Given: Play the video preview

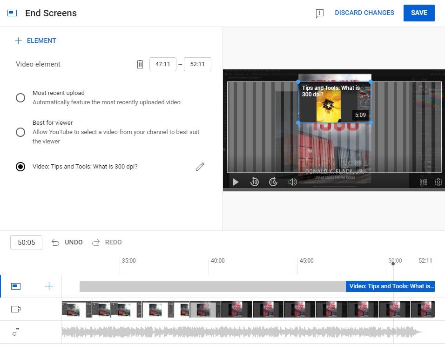Looking at the screenshot, I should pyautogui.click(x=236, y=182).
